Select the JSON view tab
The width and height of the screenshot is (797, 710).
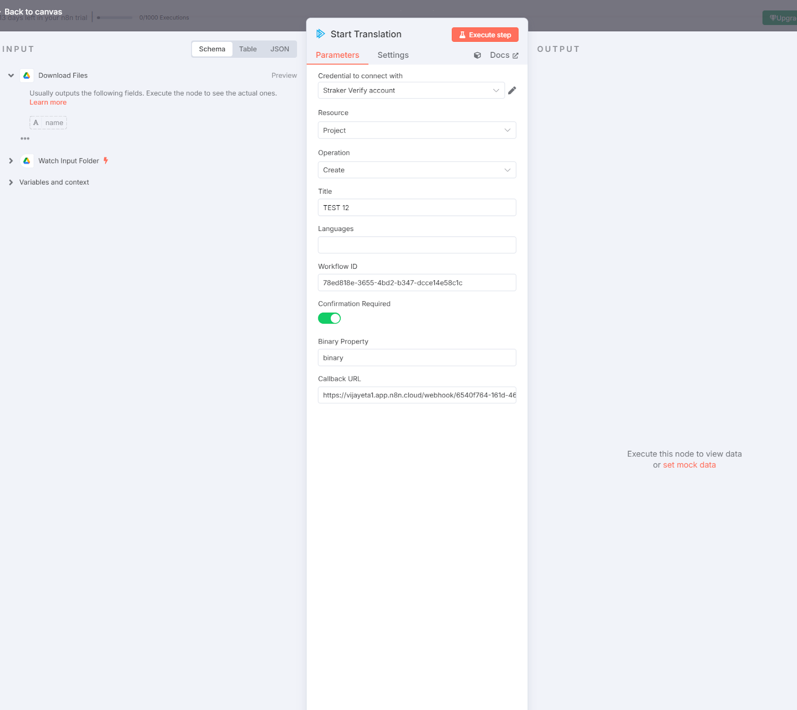279,49
